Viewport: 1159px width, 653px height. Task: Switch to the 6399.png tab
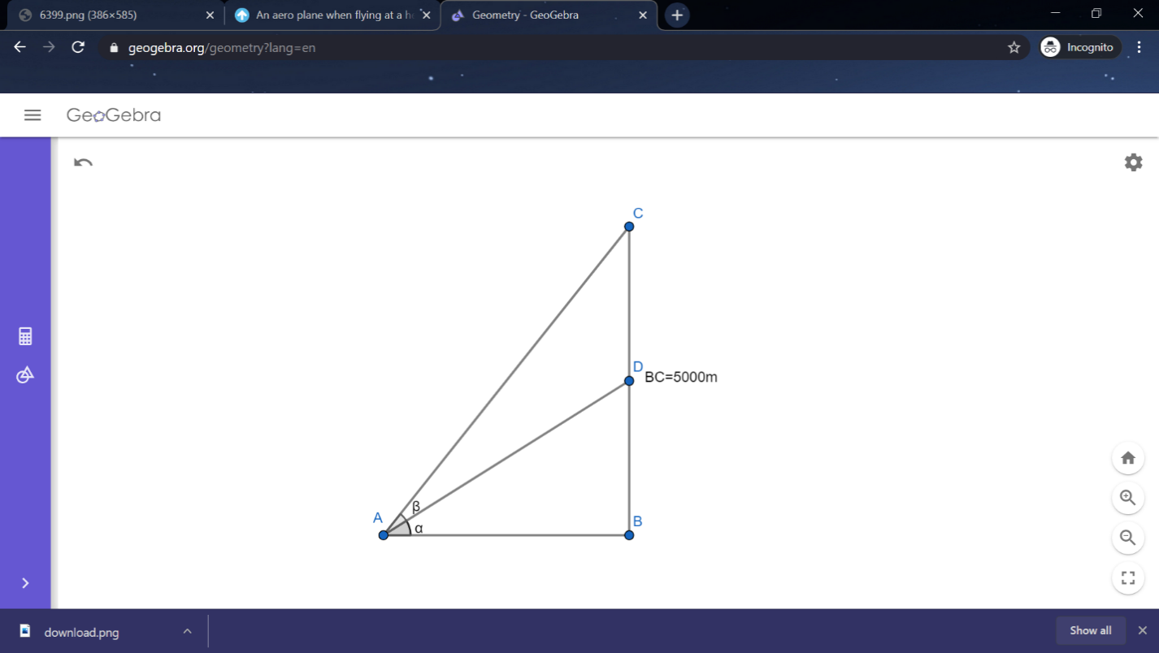pos(114,15)
